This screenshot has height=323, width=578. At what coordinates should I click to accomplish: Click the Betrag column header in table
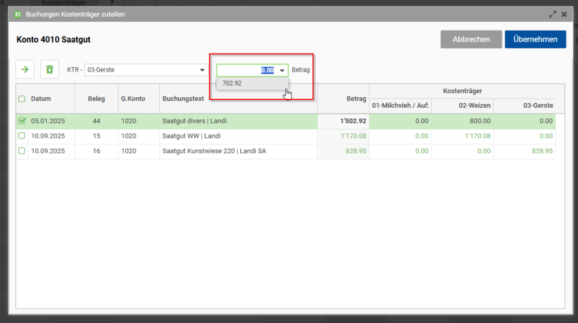[x=356, y=99]
